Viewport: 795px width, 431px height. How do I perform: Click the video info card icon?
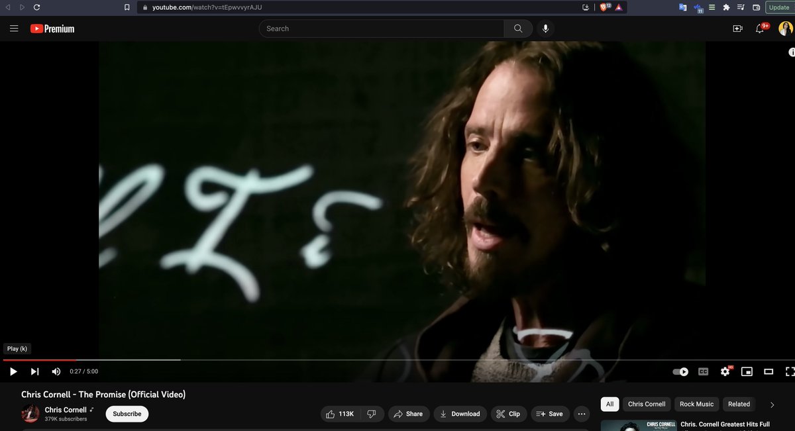[791, 52]
